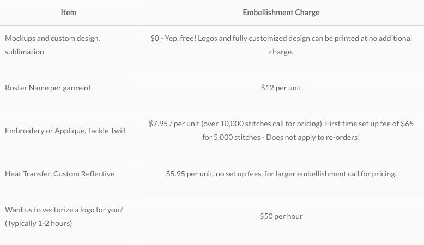Click the 'Does not apply to re-orders!' line
This screenshot has height=245, width=424.
coord(313,137)
